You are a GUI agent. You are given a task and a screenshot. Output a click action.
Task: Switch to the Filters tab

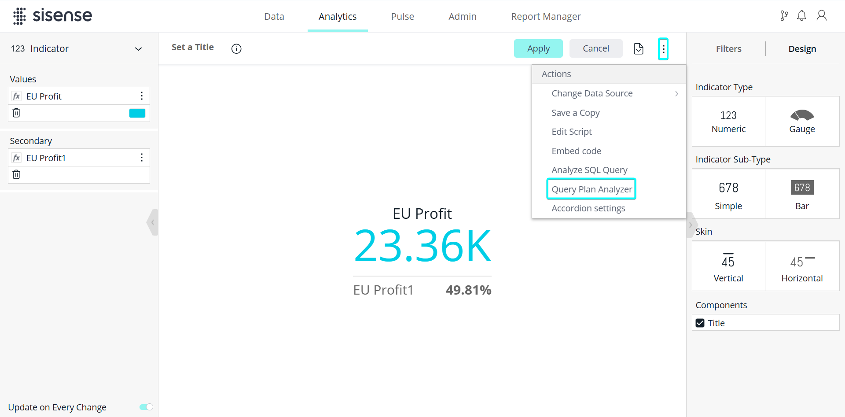[728, 49]
